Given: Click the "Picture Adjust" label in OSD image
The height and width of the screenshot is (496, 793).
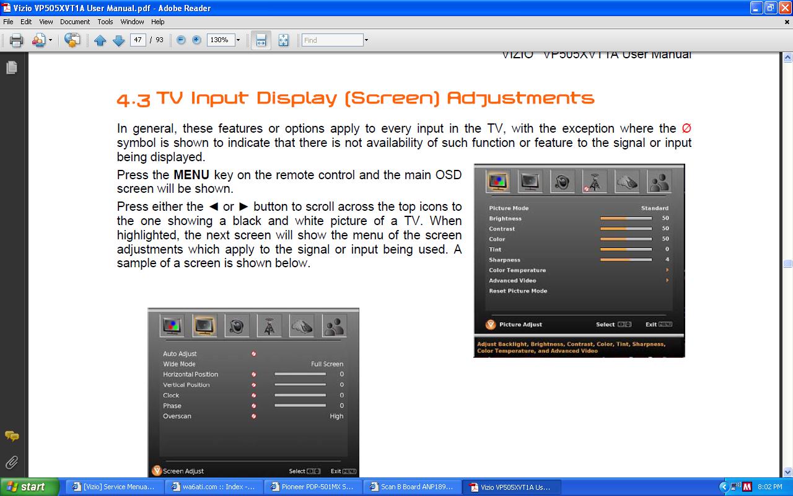Looking at the screenshot, I should [x=520, y=324].
